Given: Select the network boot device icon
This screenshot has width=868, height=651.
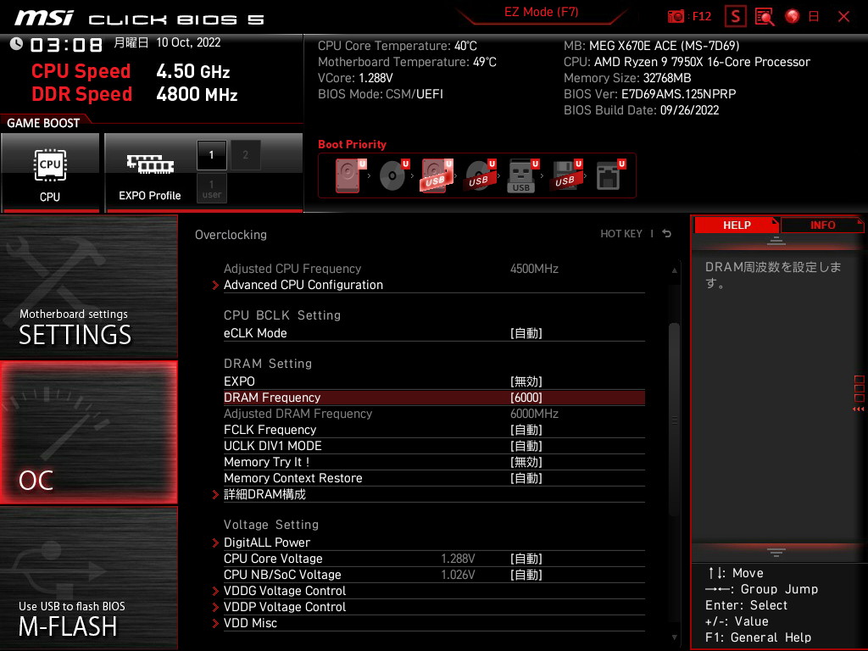Looking at the screenshot, I should 610,175.
